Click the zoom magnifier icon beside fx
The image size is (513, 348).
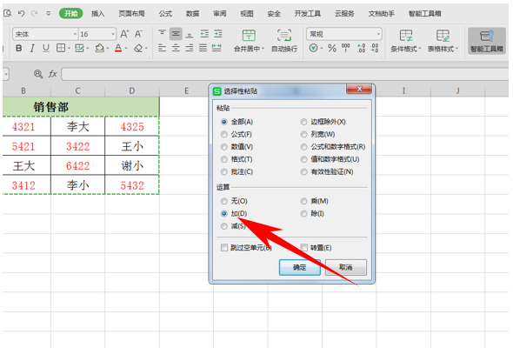[38, 74]
